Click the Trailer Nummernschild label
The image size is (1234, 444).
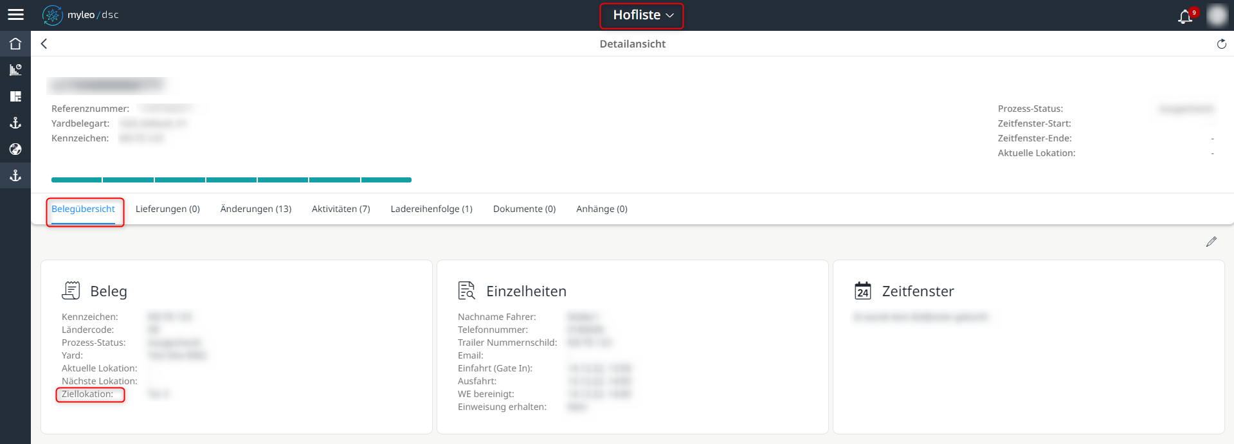point(507,342)
